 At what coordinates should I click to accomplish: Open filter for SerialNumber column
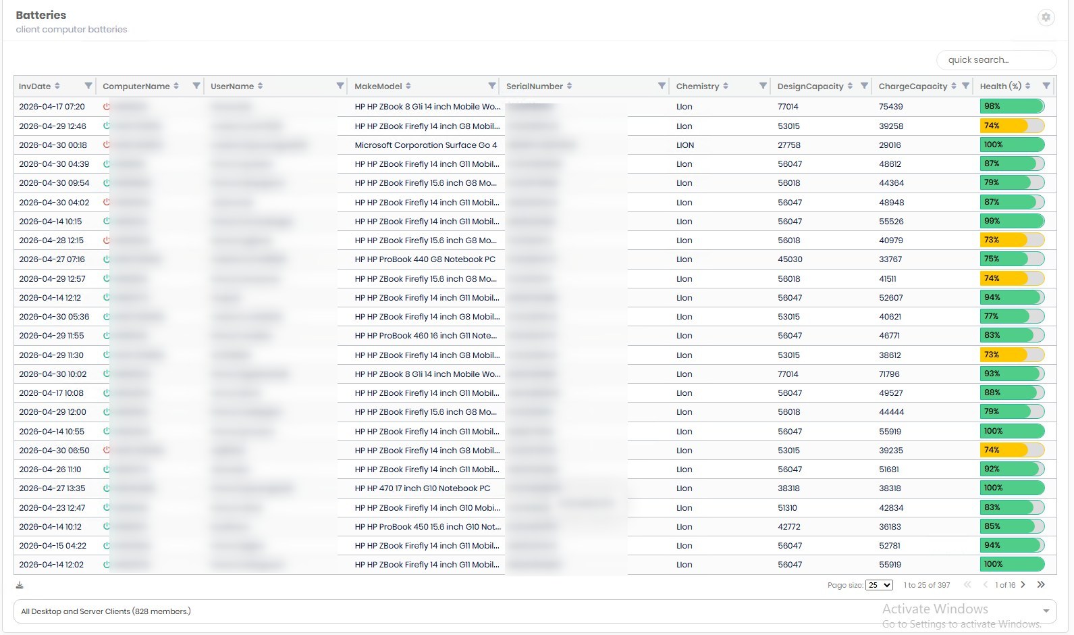(x=662, y=86)
